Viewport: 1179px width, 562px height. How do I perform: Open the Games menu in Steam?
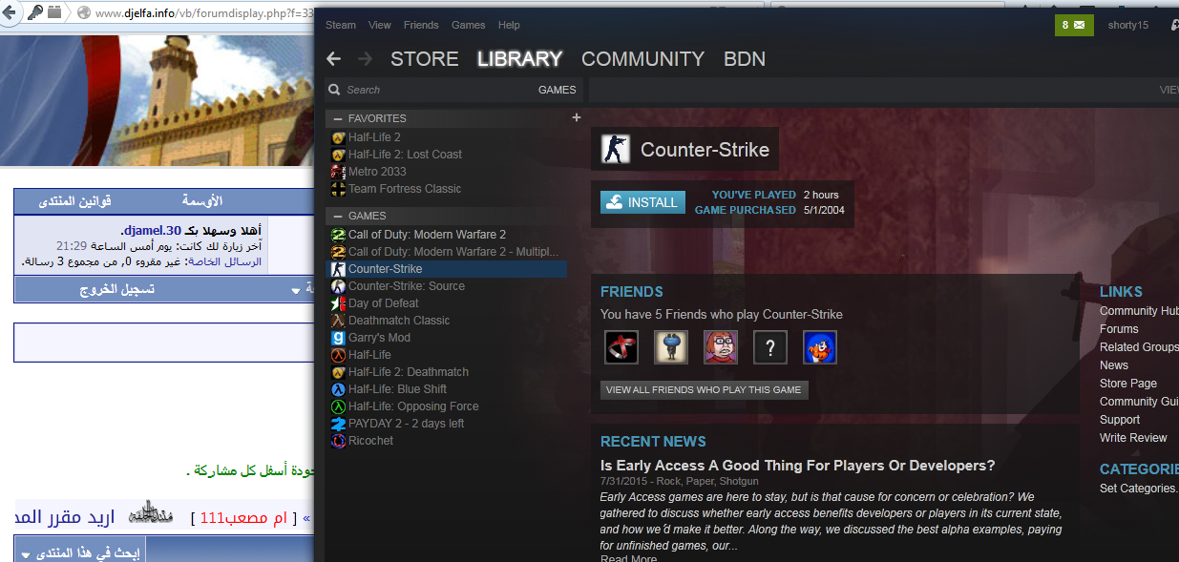(469, 25)
